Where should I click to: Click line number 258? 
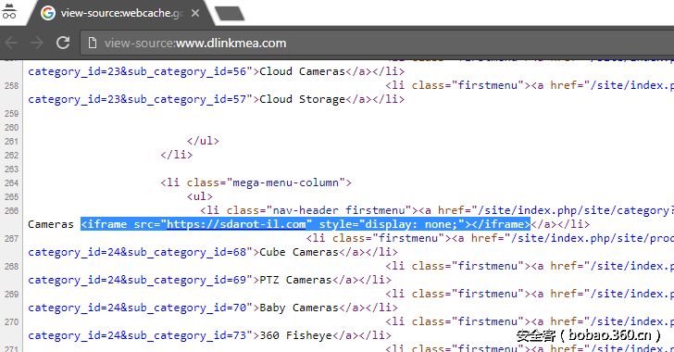click(12, 86)
